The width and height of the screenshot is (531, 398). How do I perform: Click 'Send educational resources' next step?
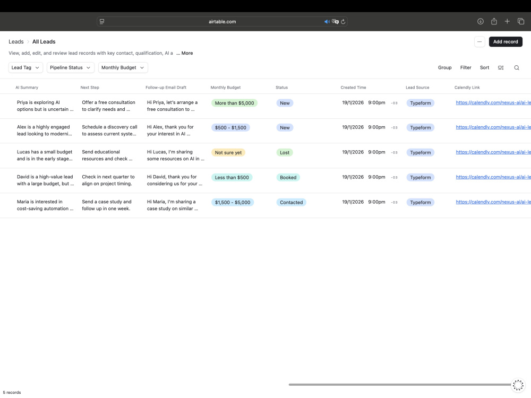tap(107, 155)
